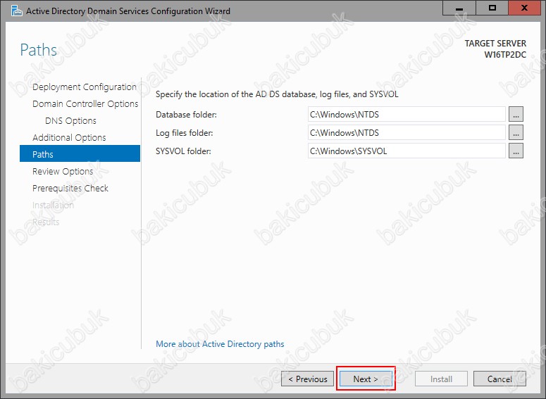Click the 'Database folder:' label
This screenshot has height=399, width=546.
pyautogui.click(x=186, y=115)
